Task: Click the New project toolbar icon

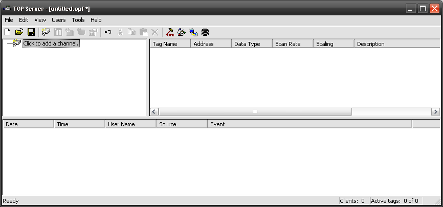Action: coord(7,32)
